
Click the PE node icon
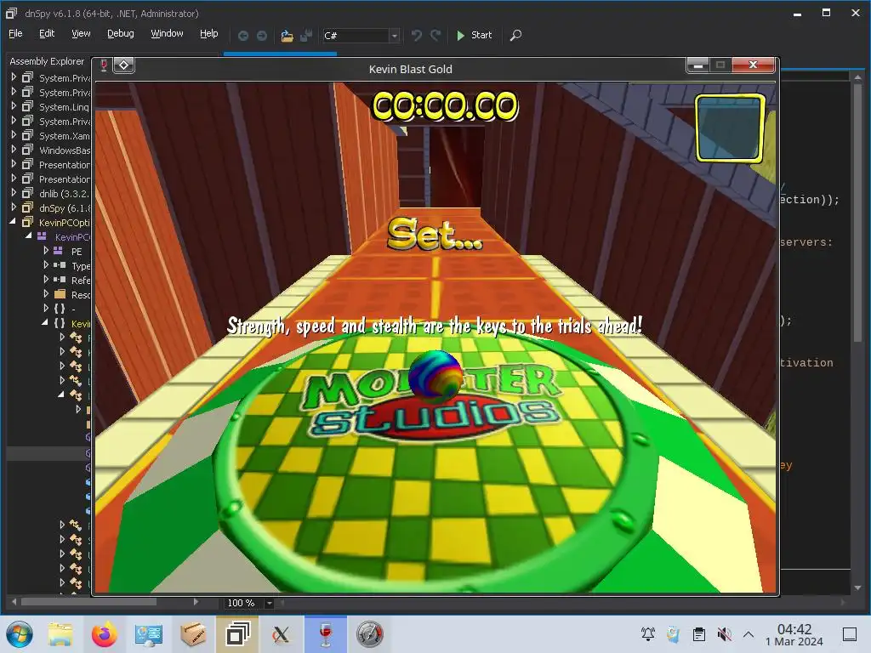click(58, 251)
